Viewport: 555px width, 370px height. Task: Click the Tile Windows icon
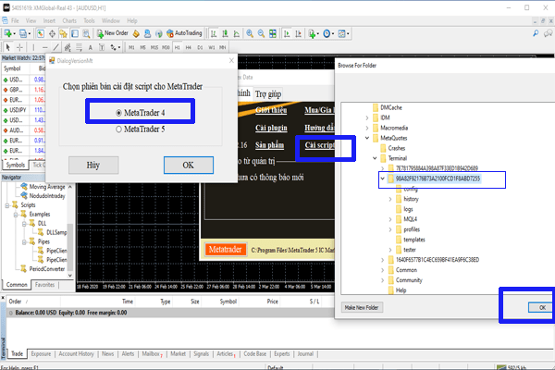(273, 33)
